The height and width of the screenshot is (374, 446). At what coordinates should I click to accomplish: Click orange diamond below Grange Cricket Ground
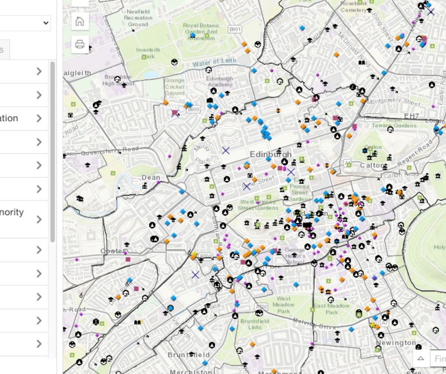coord(166,103)
